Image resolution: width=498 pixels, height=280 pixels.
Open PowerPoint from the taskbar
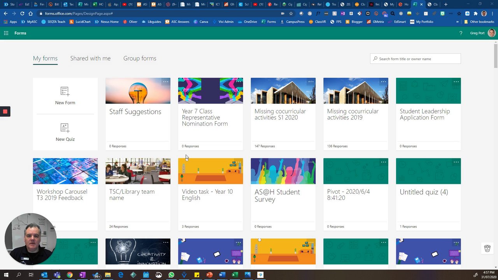tap(210, 275)
